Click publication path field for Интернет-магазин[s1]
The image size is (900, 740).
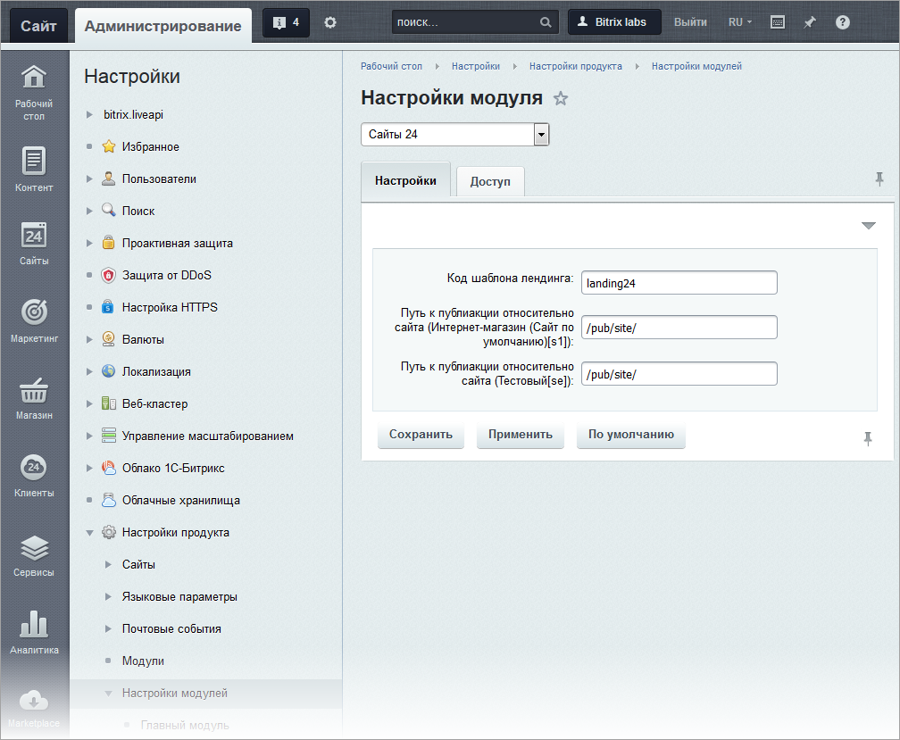679,328
